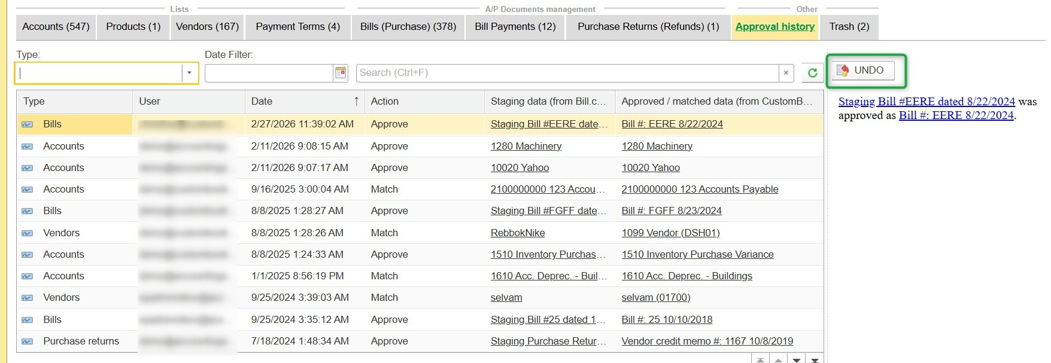Click the green refresh icon

point(812,73)
